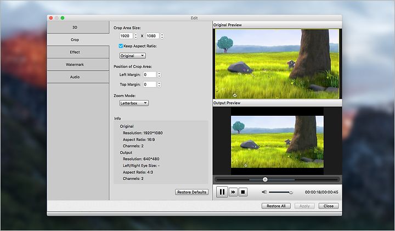Click the Top Margin stepper arrows
Viewport: 395px width, 231px height.
coord(159,84)
